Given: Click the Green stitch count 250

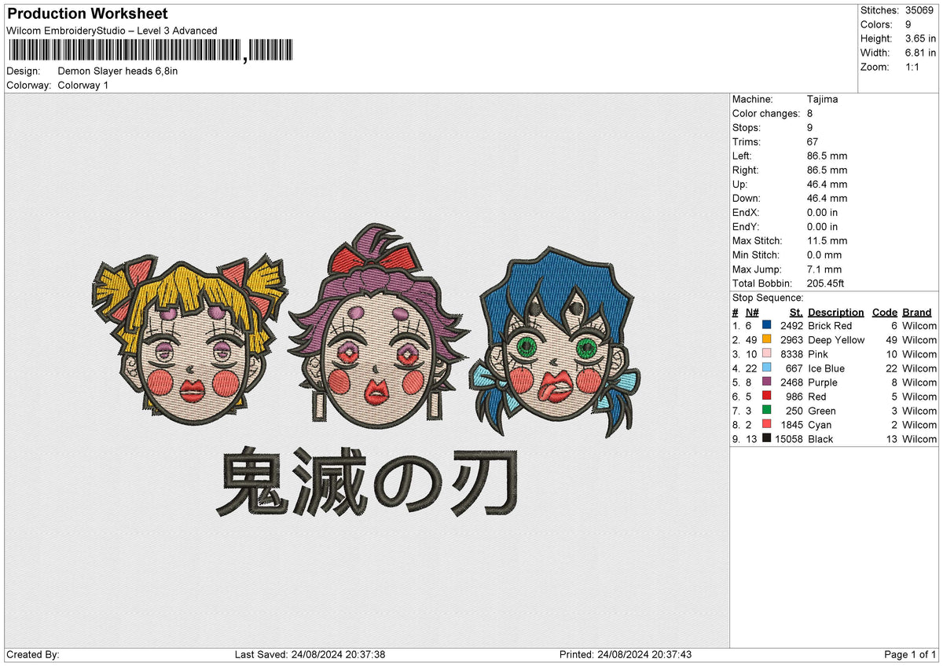Looking at the screenshot, I should (x=795, y=411).
